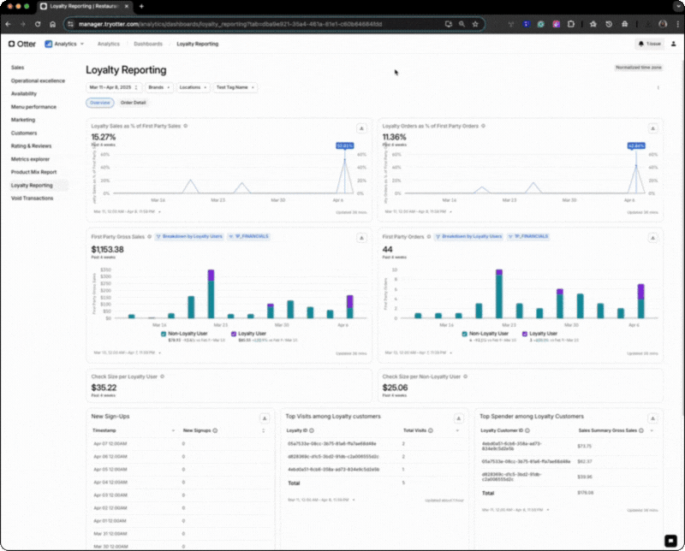The image size is (685, 551).
Task: Expand the Locations filter dropdown
Action: click(x=193, y=87)
